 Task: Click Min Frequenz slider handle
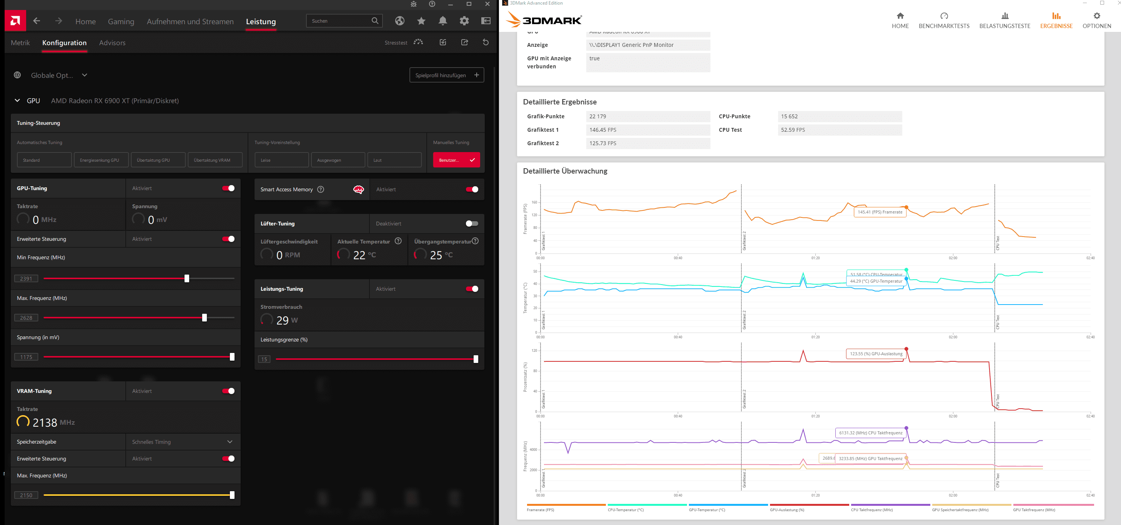pos(187,278)
